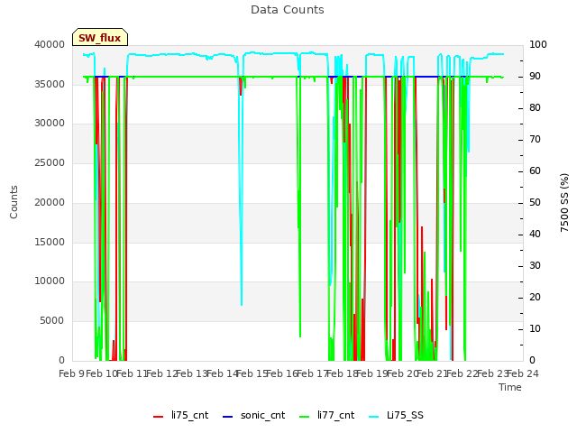Viewport: 577px width, 433px height.
Task: Click the Data Counts chart title
Action: click(288, 10)
